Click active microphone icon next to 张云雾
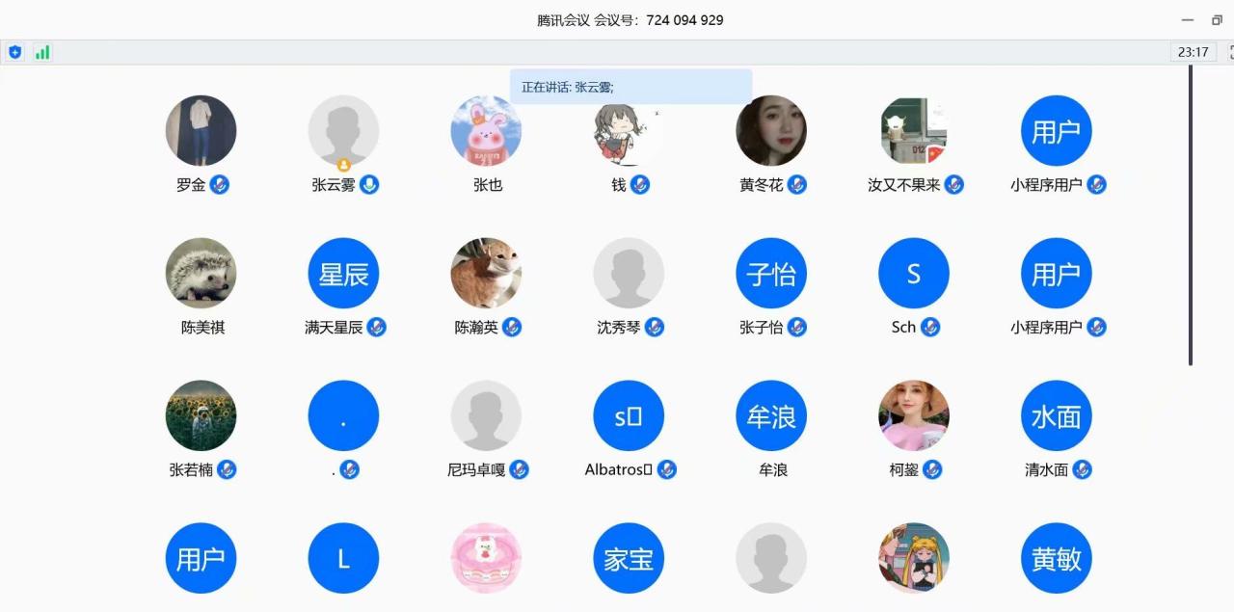 point(369,184)
